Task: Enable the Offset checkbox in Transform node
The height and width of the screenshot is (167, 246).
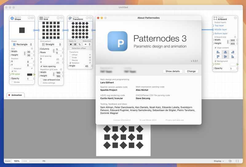Action: (x=70, y=55)
